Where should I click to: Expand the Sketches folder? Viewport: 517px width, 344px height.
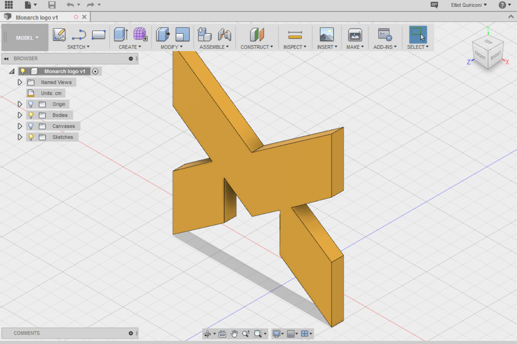tap(20, 137)
